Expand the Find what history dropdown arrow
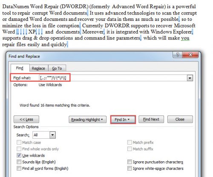This screenshot has width=213, height=177. pos(190,78)
